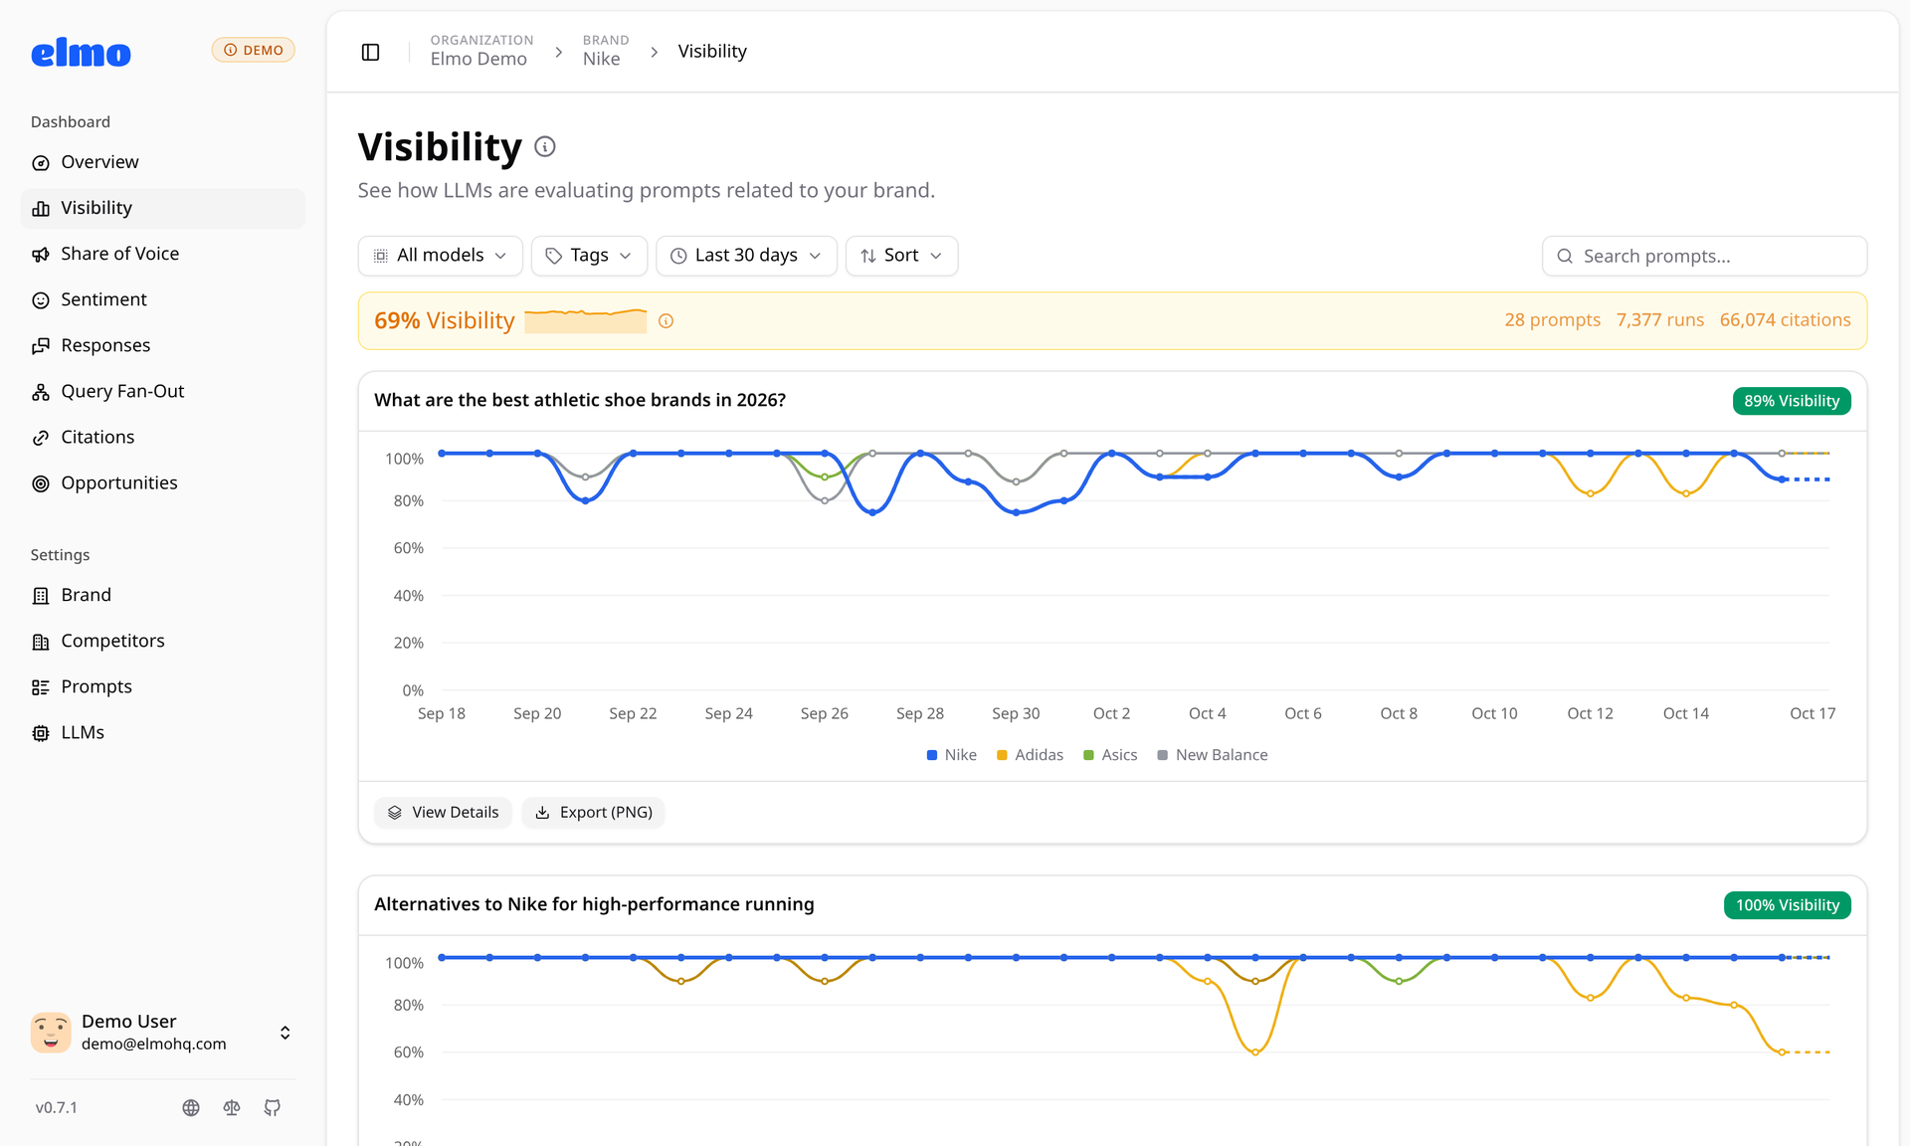This screenshot has height=1146, width=1910.
Task: Click the Demo User avatar
Action: click(x=51, y=1033)
